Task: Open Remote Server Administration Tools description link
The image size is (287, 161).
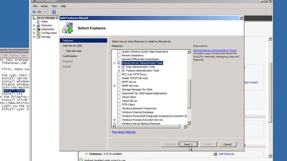Action: click(x=215, y=50)
